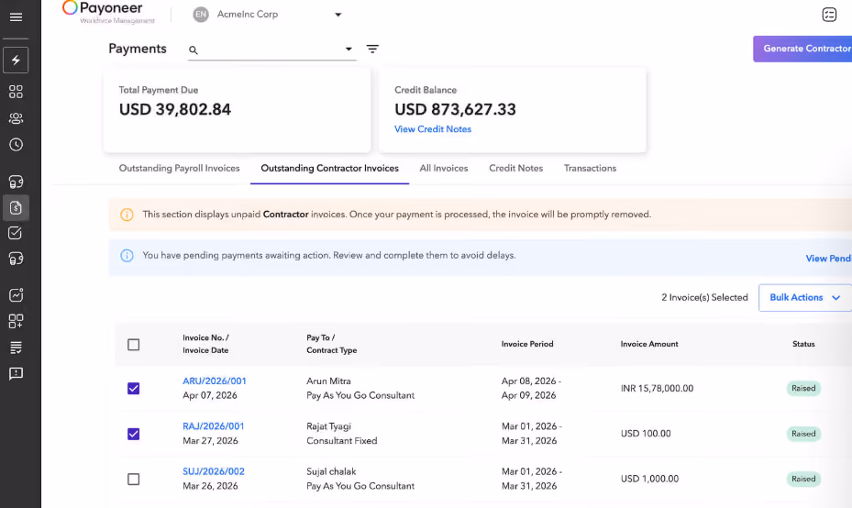This screenshot has width=852, height=508.
Task: Click amount USD 100.00
Action: tap(646, 434)
